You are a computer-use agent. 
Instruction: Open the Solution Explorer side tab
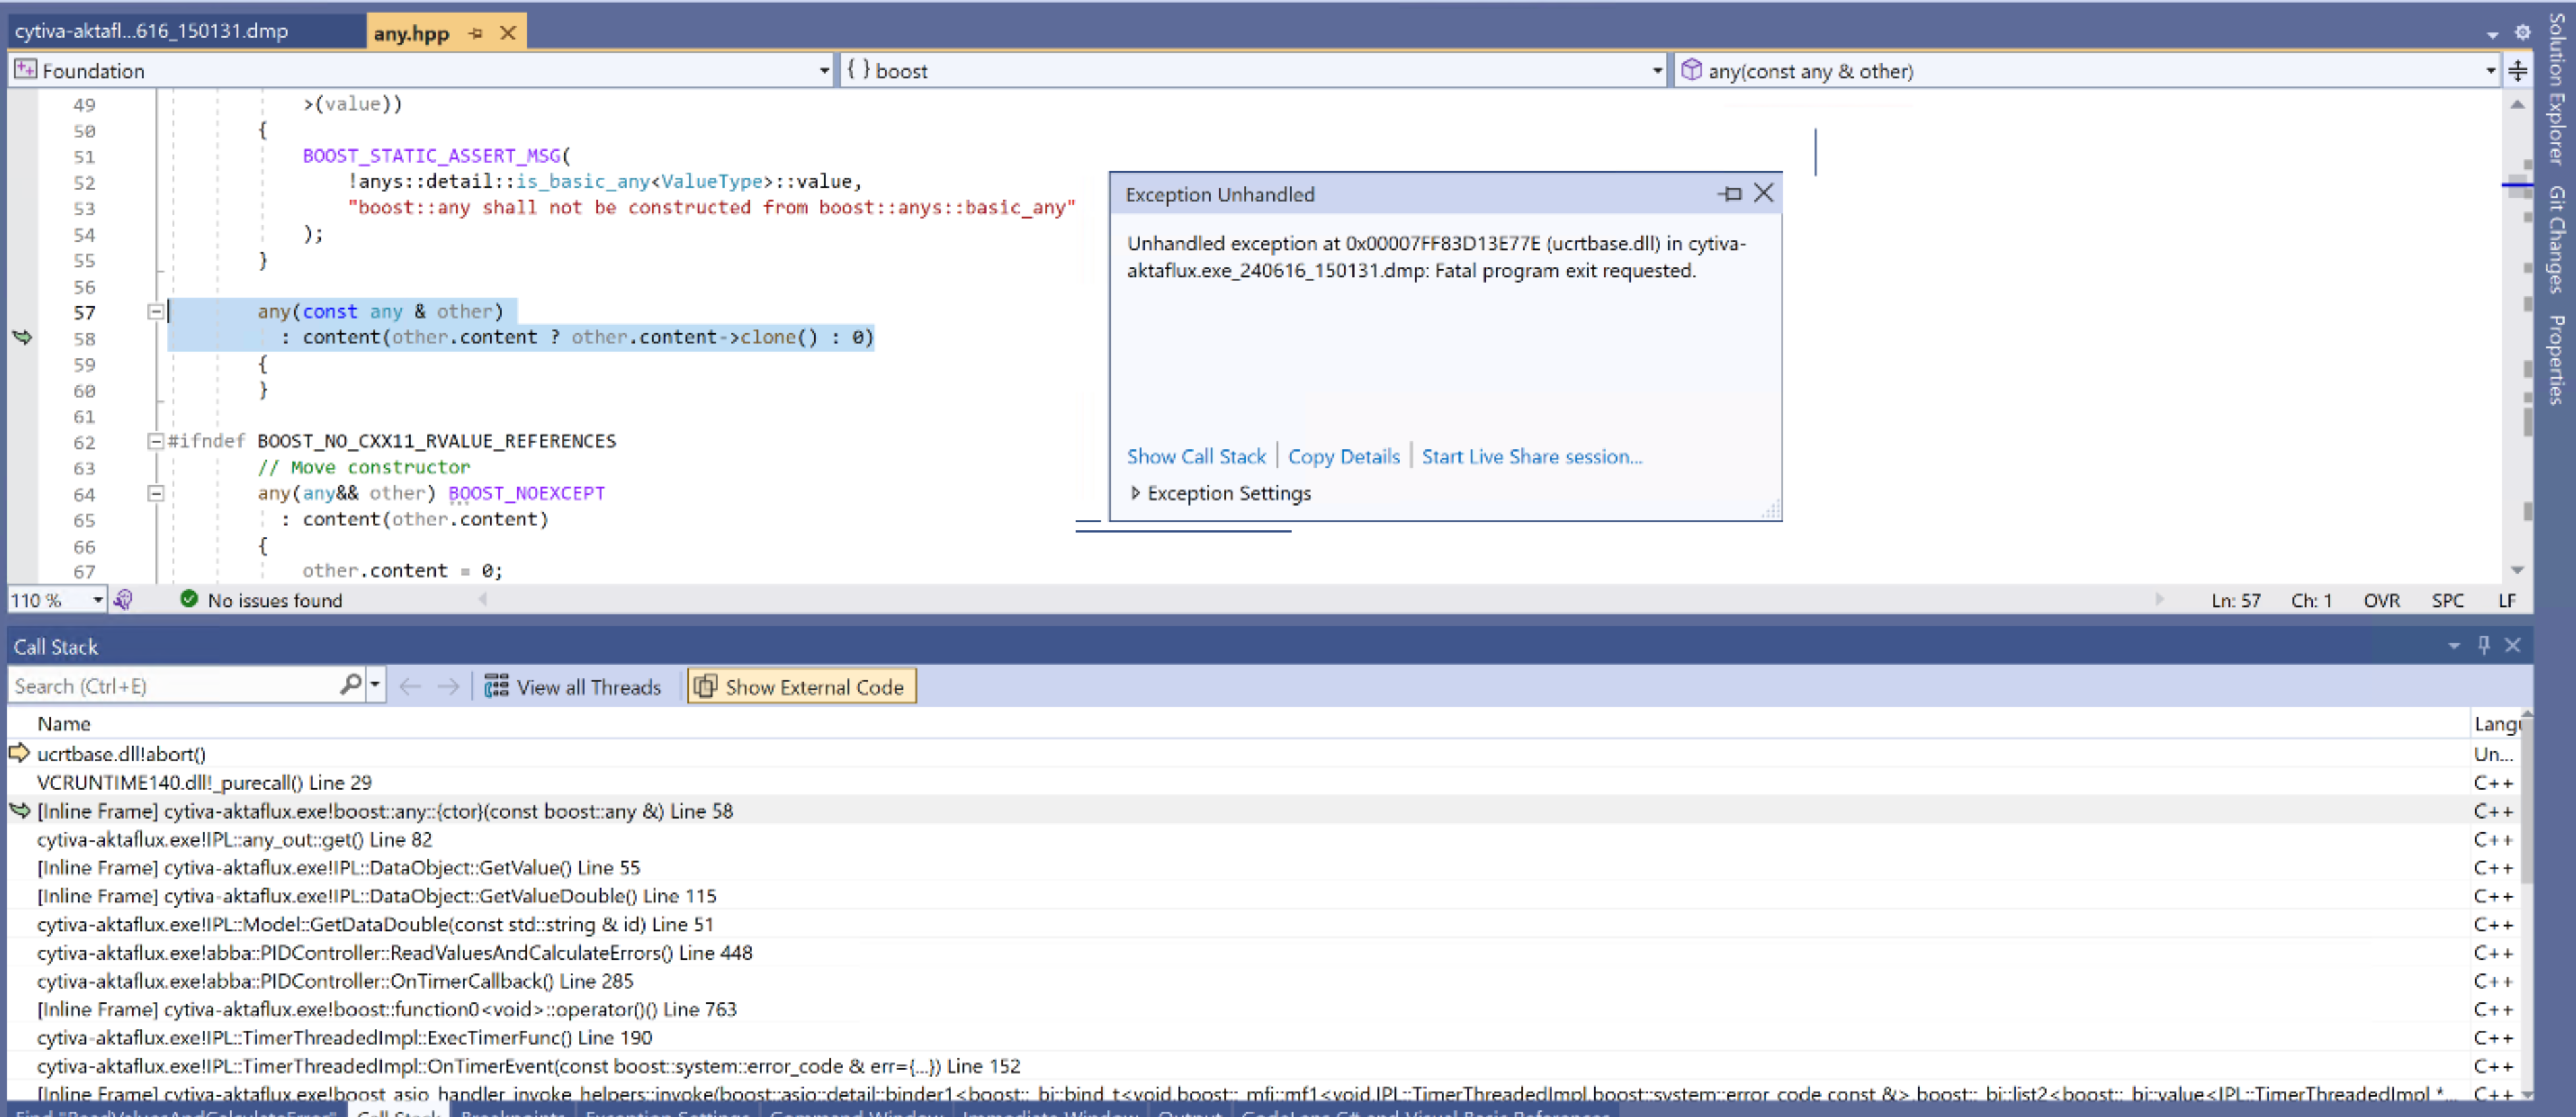click(2557, 89)
